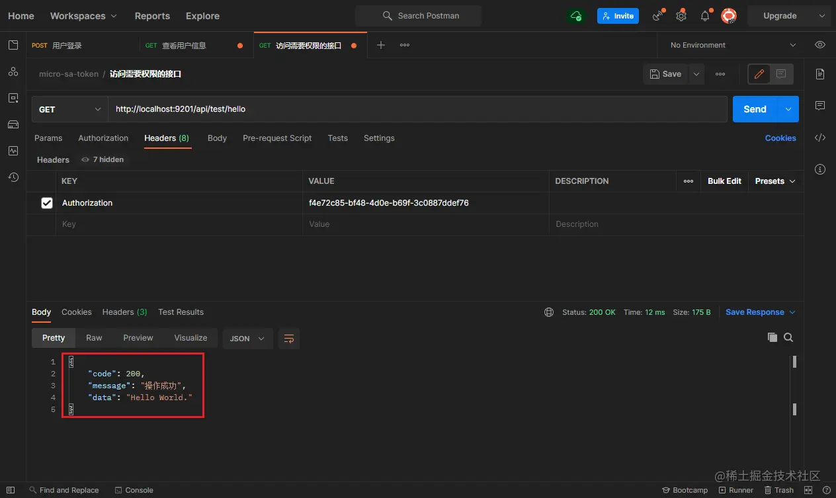Open Save Response dropdown
Image resolution: width=836 pixels, height=498 pixels.
[761, 312]
